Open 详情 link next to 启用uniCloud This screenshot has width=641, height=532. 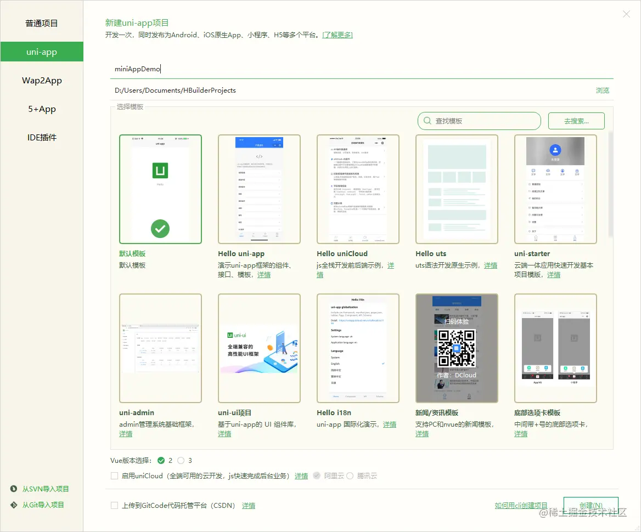coord(301,476)
